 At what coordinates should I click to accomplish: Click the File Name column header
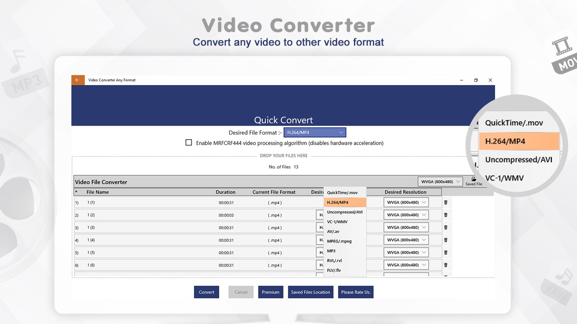tap(98, 192)
